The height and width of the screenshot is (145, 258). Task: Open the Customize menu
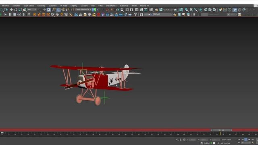coord(53,6)
